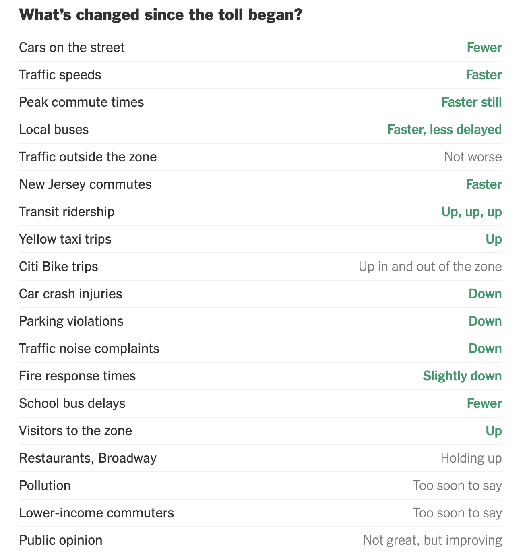Click the 'What's changed since the toll began?' heading
Image resolution: width=529 pixels, height=554 pixels.
click(x=161, y=15)
